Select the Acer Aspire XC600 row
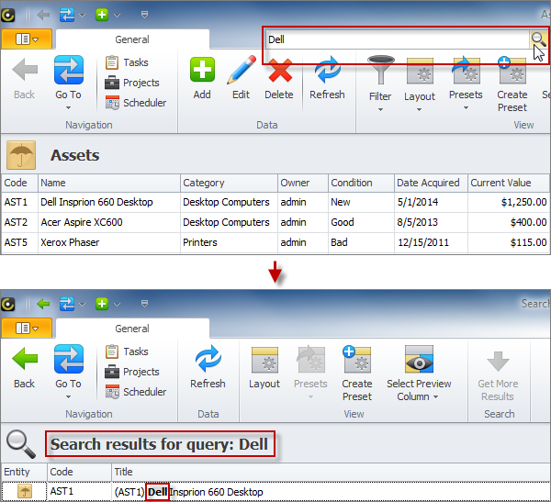This screenshot has height=502, width=551. click(275, 222)
